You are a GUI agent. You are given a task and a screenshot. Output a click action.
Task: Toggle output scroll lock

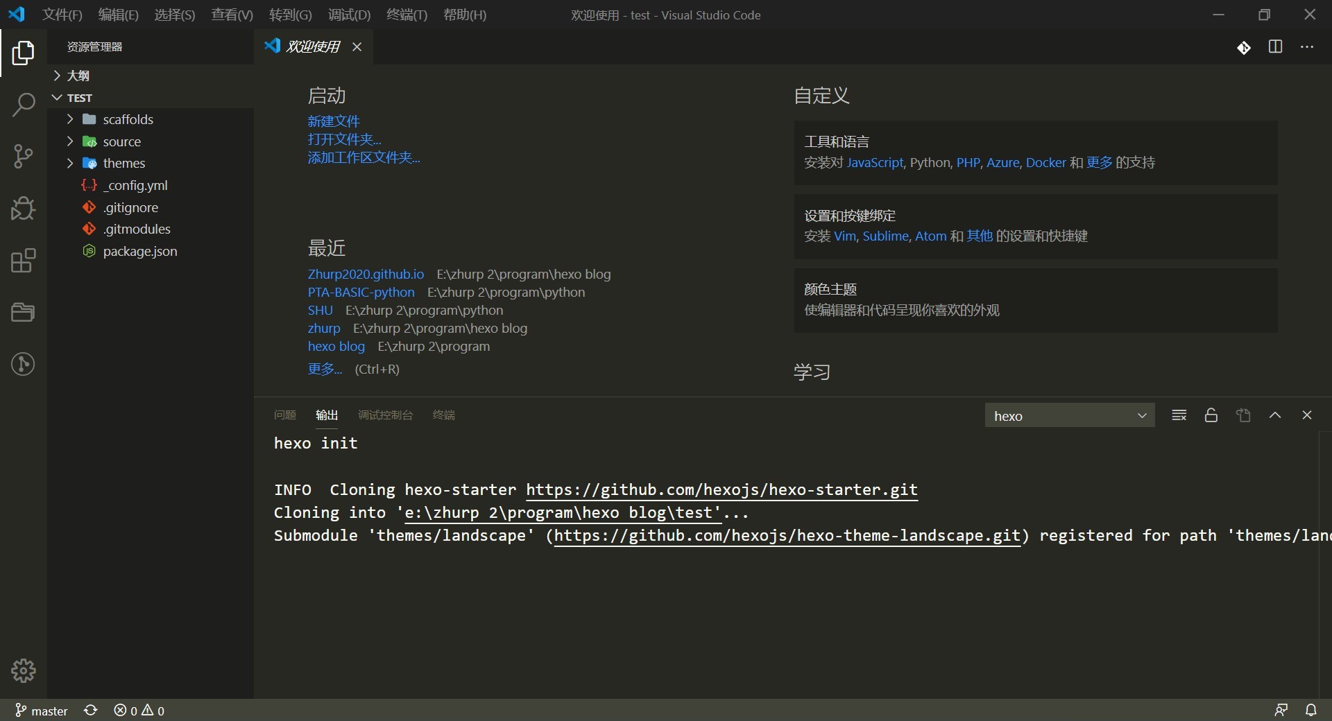[1211, 415]
